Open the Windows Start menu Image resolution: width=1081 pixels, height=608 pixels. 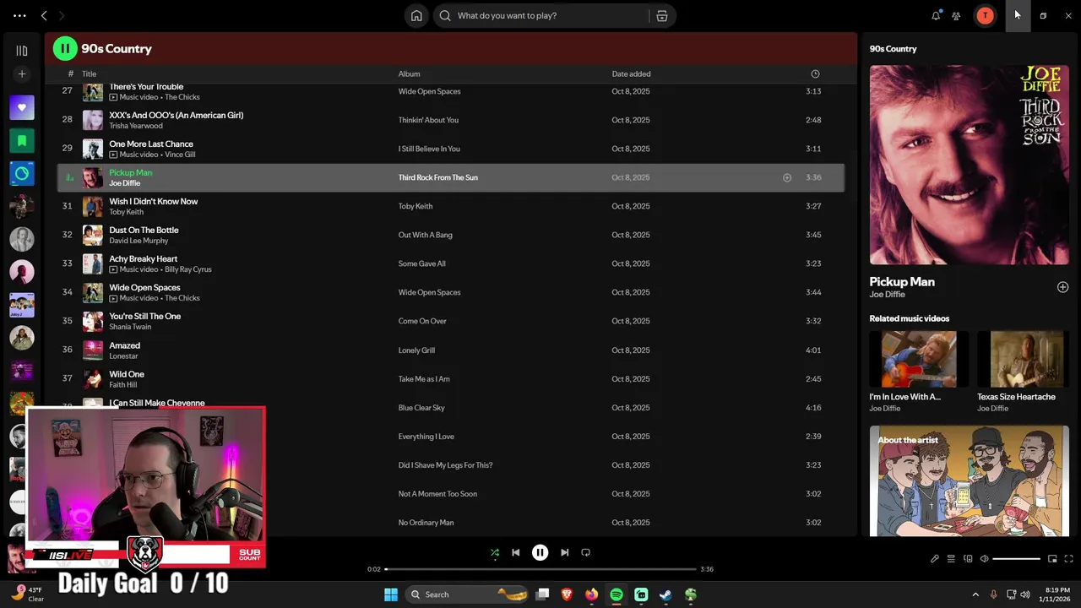point(391,594)
